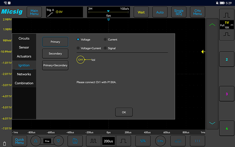
Task: Tap the multi-pulse timebase increase icon
Action: tap(93, 141)
